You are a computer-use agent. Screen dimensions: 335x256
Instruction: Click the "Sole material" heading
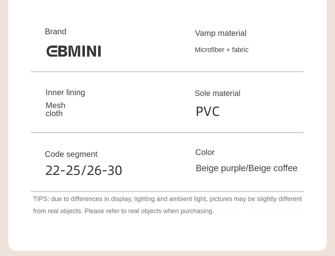(217, 93)
